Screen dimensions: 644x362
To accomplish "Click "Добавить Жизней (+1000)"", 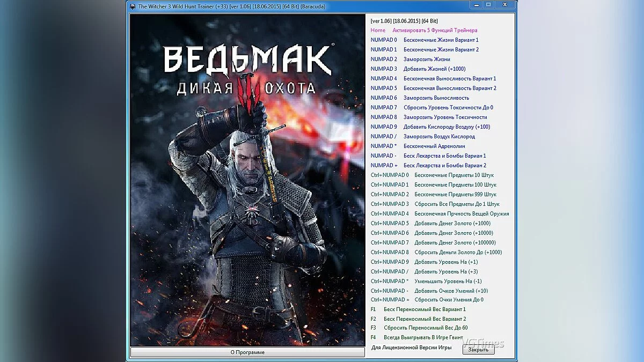I will coord(436,69).
